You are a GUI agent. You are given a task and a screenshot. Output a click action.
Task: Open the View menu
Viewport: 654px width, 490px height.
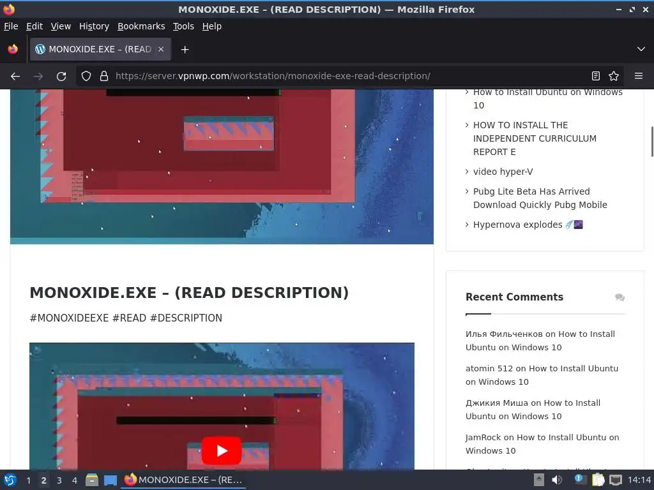click(x=61, y=26)
